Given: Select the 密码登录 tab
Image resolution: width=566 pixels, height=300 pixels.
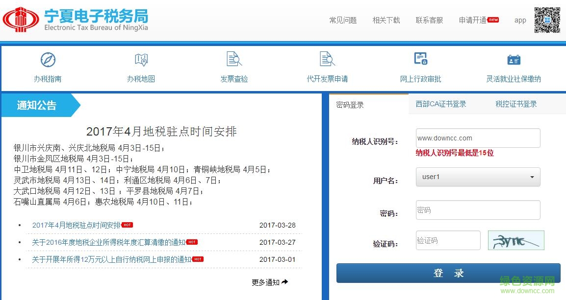Looking at the screenshot, I should (350, 105).
